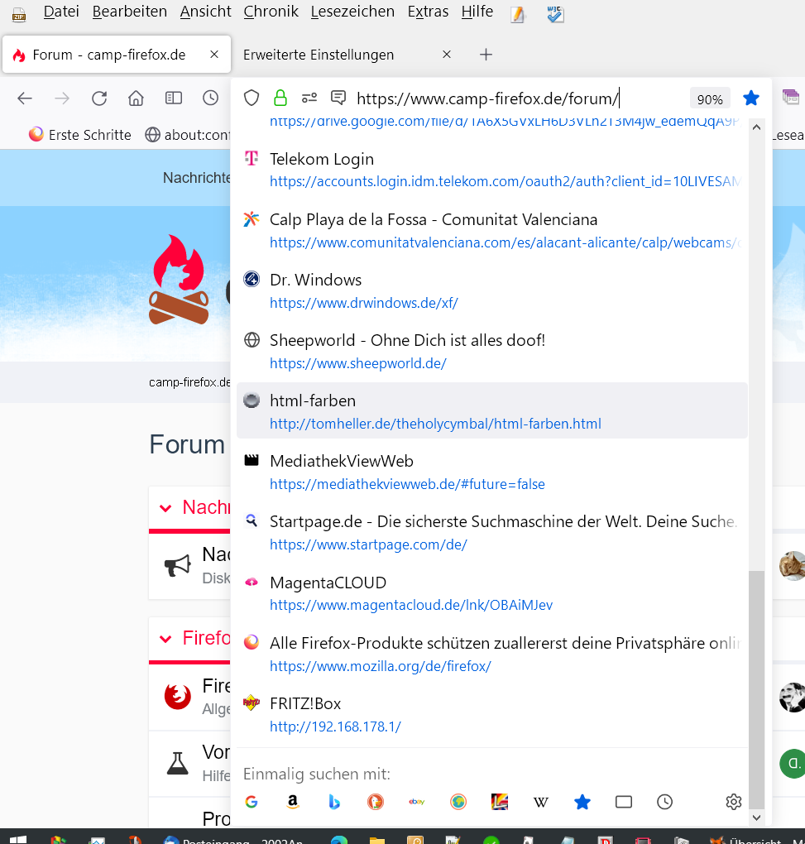
Task: Go back with the back arrow
Action: (x=25, y=98)
